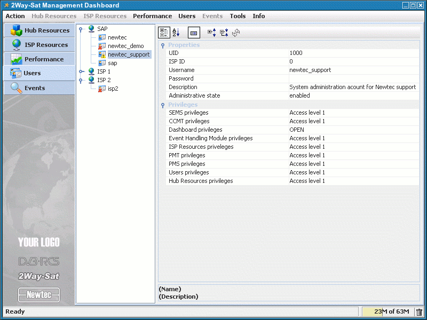
Task: Click the sap user card icon
Action: (102, 63)
